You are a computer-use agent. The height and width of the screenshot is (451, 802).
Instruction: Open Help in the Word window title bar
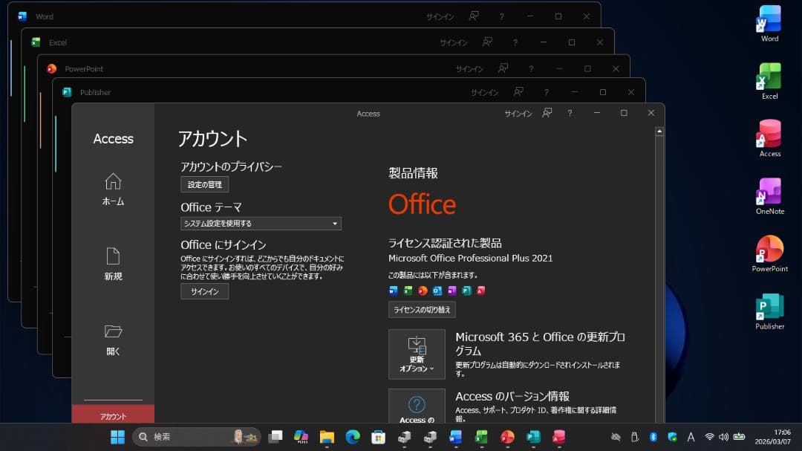point(502,17)
